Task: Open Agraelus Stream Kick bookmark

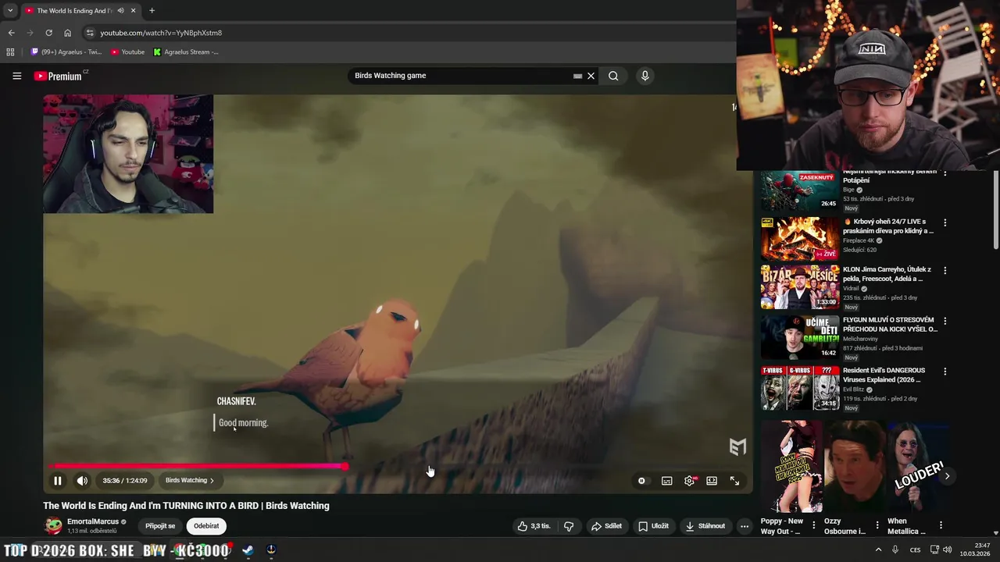Action: (186, 52)
